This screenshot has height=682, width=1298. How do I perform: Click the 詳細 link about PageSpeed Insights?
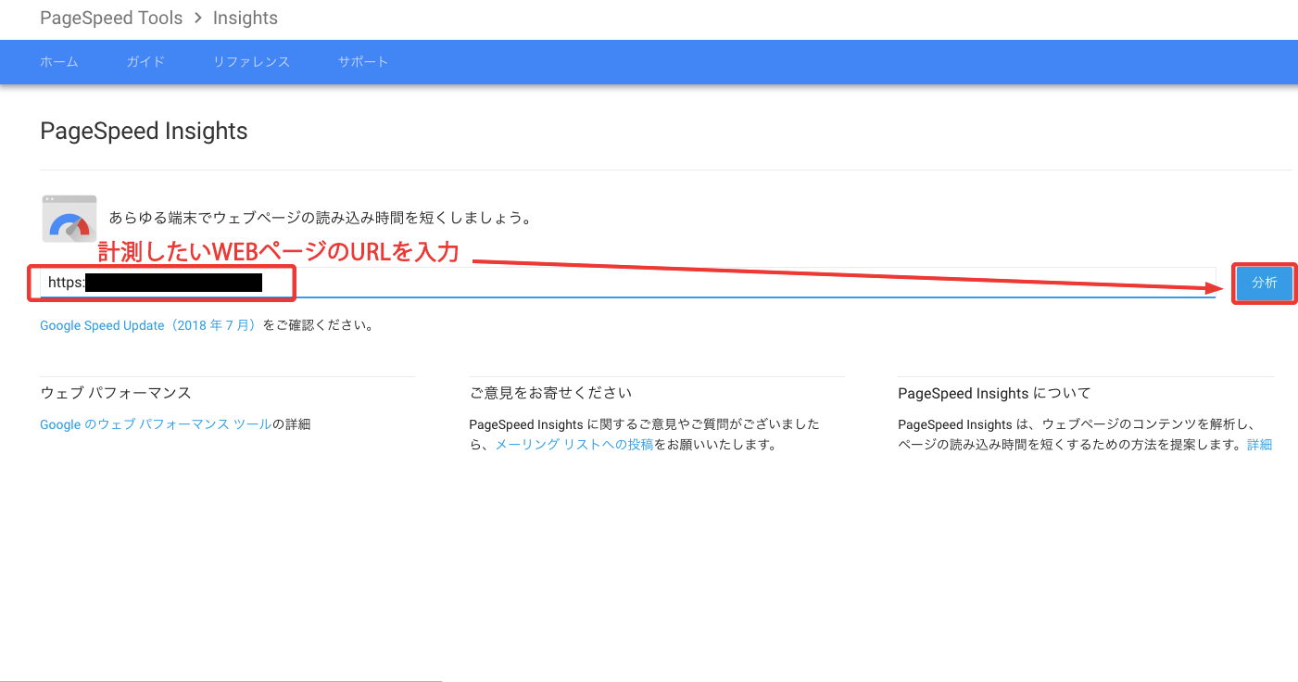(1259, 445)
